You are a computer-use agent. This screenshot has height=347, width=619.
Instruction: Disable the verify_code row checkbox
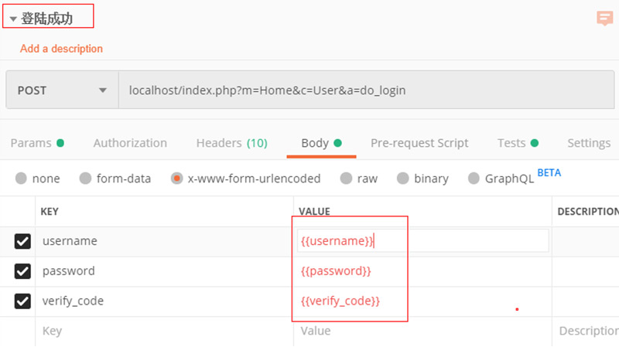tap(22, 301)
